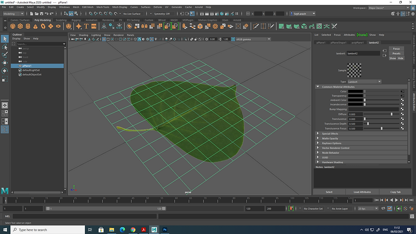The image size is (416, 234).
Task: Click the Bump Mapping checker map button
Action: click(x=402, y=109)
